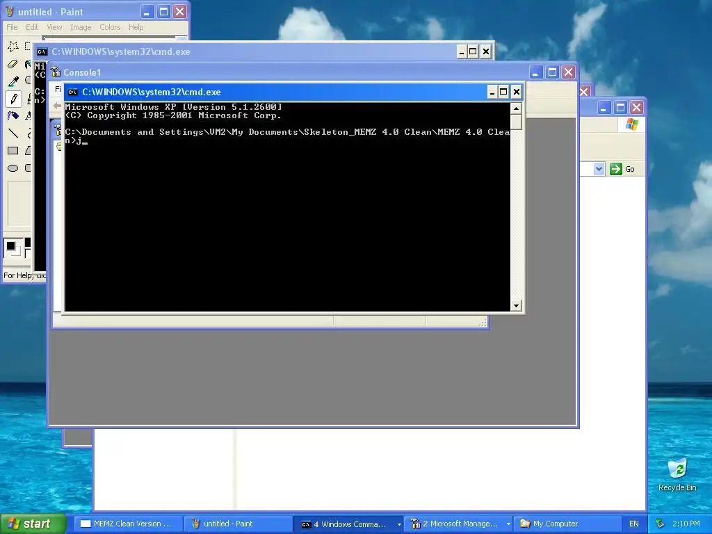The image size is (712, 534).
Task: Close the Console1 window
Action: click(x=568, y=72)
